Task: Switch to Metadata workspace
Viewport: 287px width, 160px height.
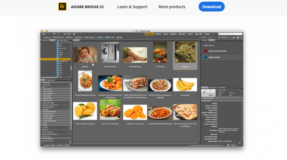Action: 173,34
